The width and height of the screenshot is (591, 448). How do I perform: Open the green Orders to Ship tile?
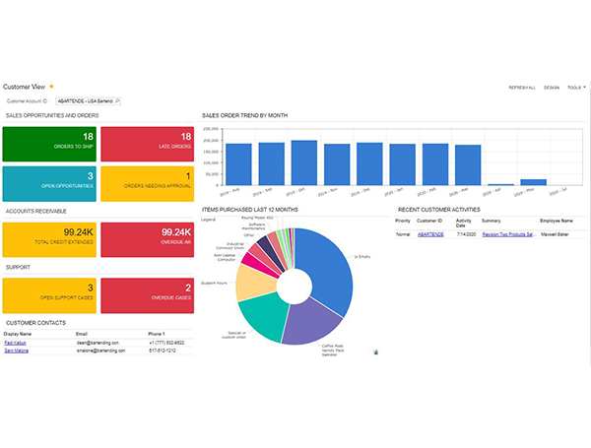[49, 143]
